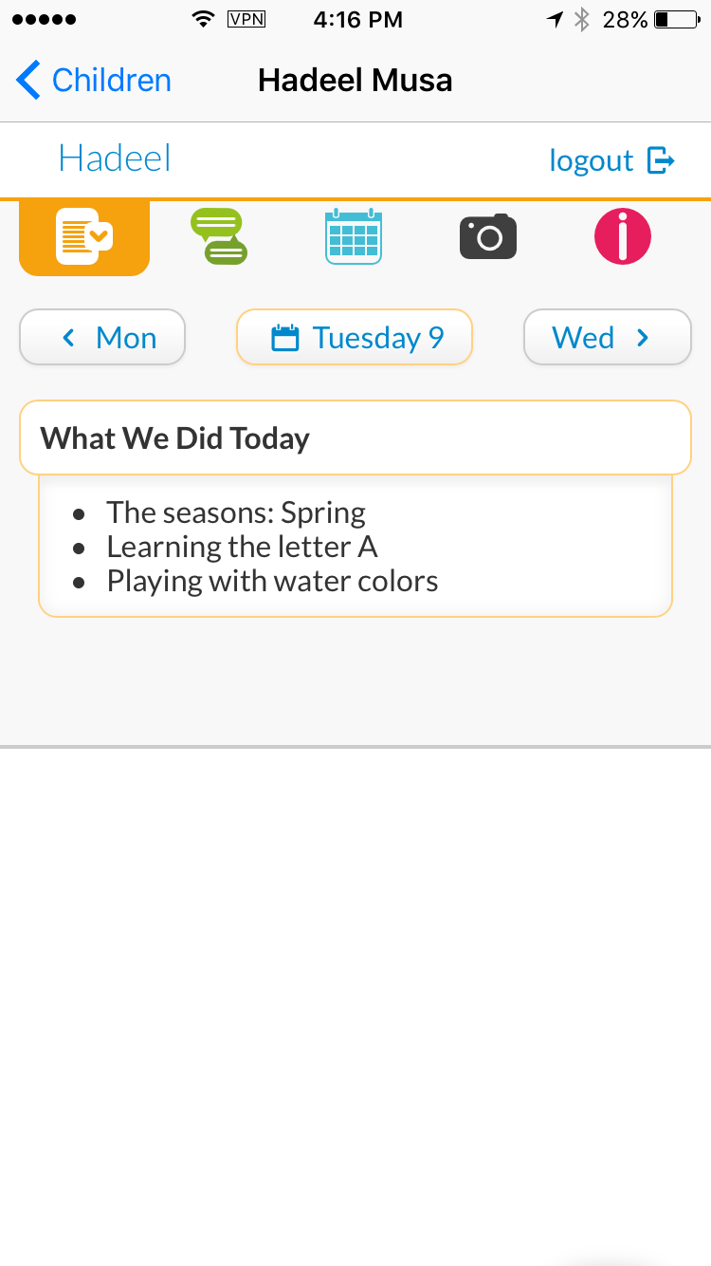Viewport: 711px width, 1266px height.
Task: Tap the battery indicator in status bar
Action: (675, 19)
